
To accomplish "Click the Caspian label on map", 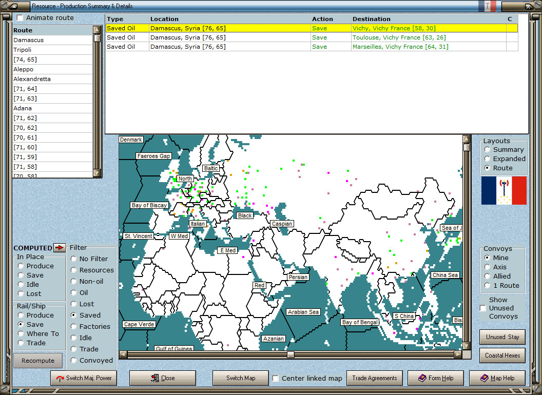I will point(282,224).
